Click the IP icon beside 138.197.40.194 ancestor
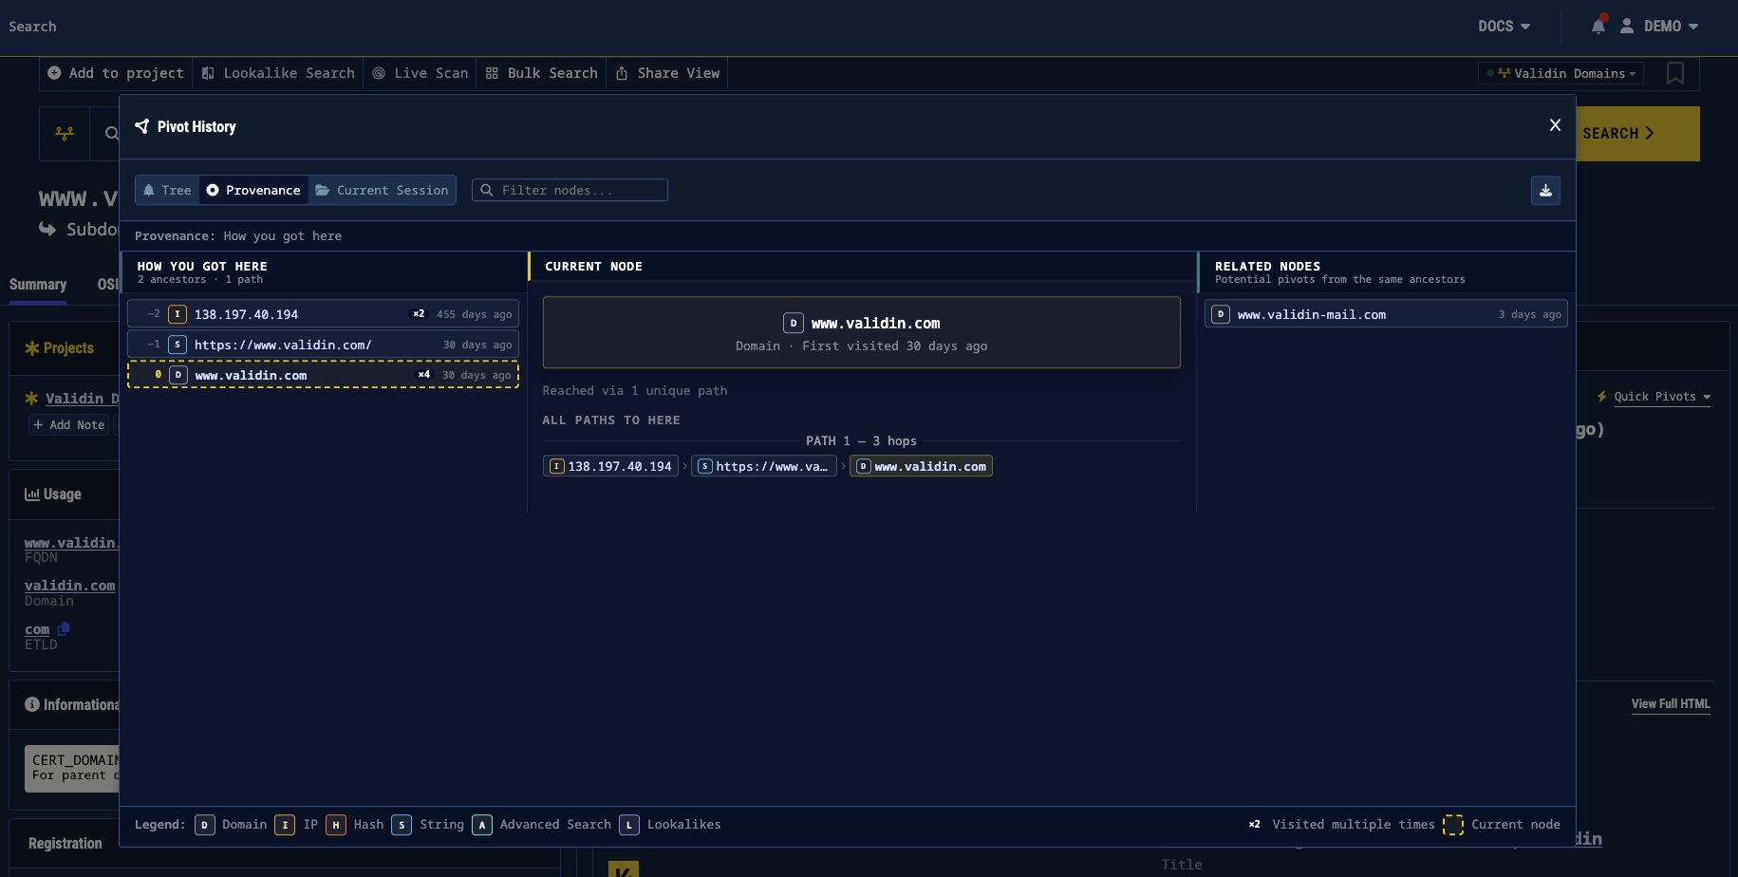1738x877 pixels. tap(178, 314)
